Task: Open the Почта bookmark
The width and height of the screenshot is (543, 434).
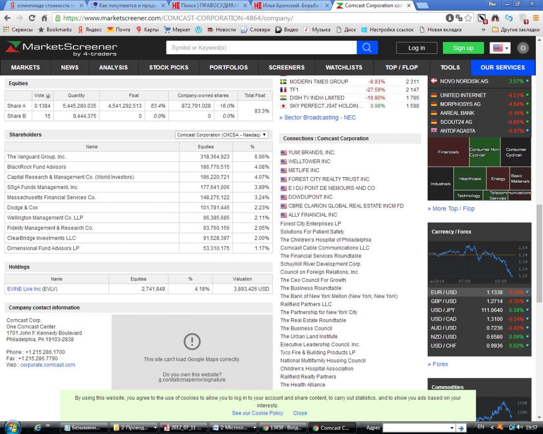Action: click(119, 29)
